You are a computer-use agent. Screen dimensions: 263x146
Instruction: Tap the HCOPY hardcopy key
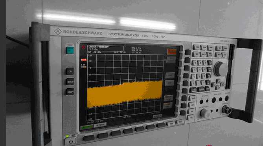tap(70, 92)
